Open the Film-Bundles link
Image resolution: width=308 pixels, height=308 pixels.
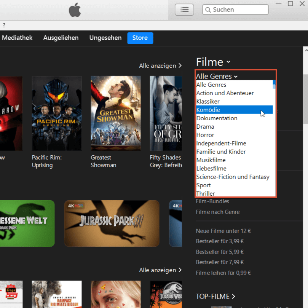pyautogui.click(x=212, y=201)
